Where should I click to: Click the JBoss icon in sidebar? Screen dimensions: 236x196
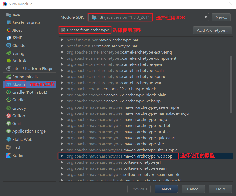coord(9,30)
